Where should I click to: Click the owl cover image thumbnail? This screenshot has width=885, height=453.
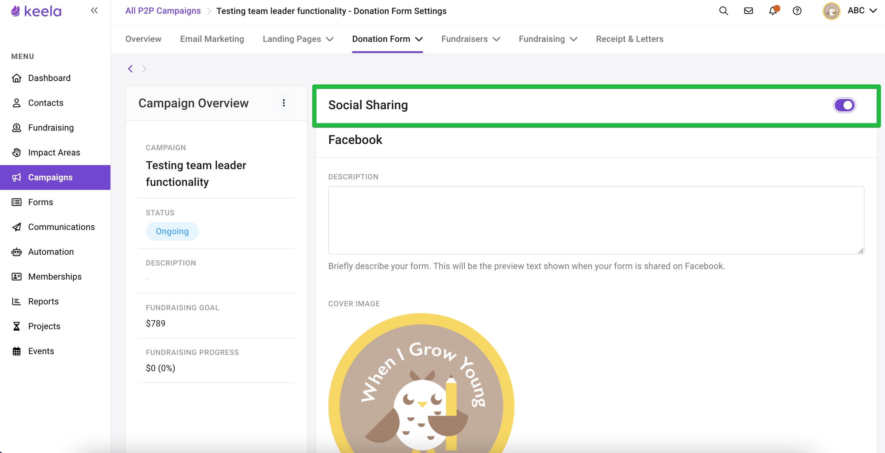421,383
